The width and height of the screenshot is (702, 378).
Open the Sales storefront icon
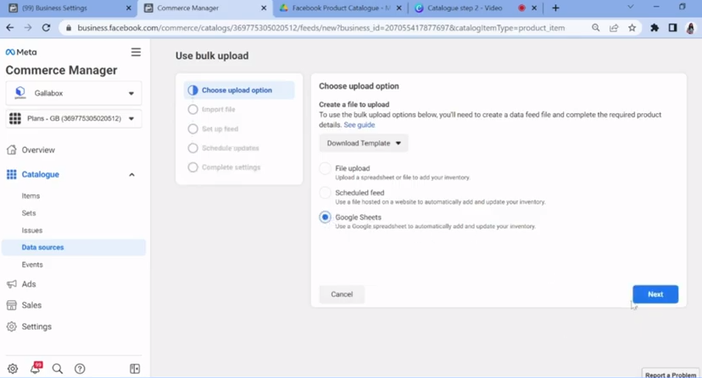point(12,305)
